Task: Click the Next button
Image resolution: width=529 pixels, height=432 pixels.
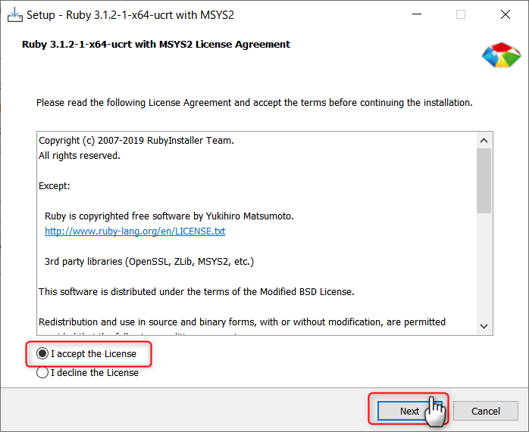Action: click(409, 411)
